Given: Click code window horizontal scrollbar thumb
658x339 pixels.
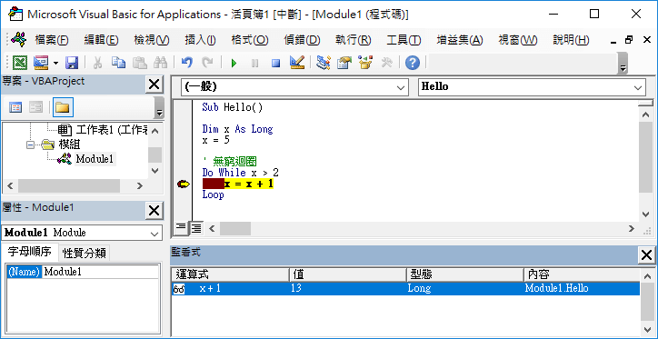Looking at the screenshot, I should (x=235, y=228).
